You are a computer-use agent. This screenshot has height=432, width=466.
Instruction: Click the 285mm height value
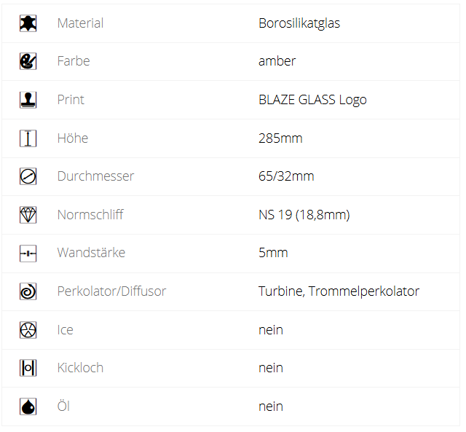pyautogui.click(x=280, y=138)
